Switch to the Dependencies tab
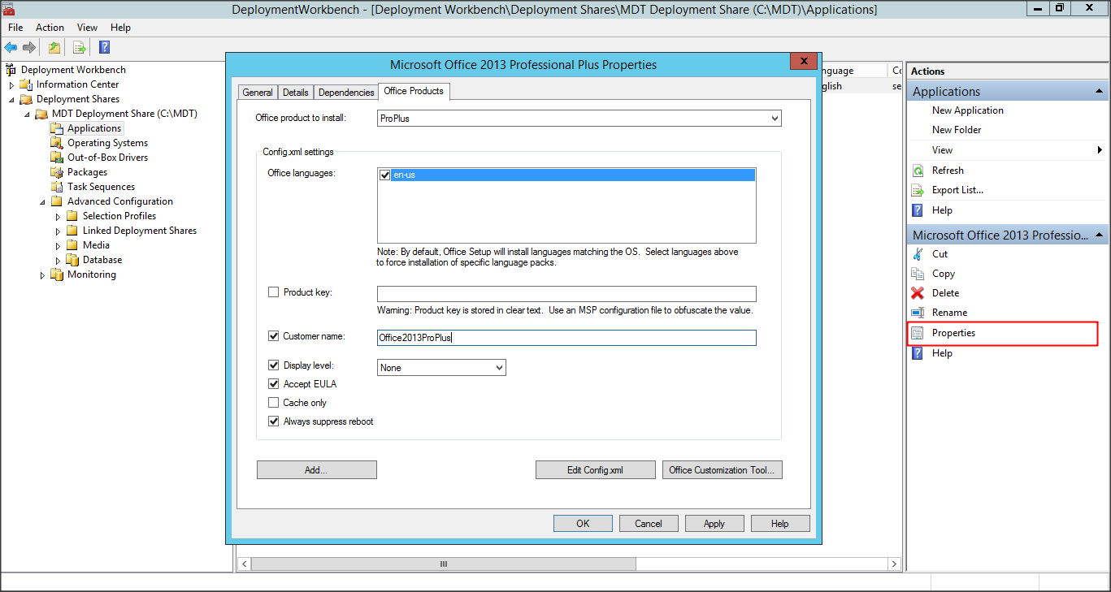Screen dimensions: 1111x592 [x=346, y=93]
